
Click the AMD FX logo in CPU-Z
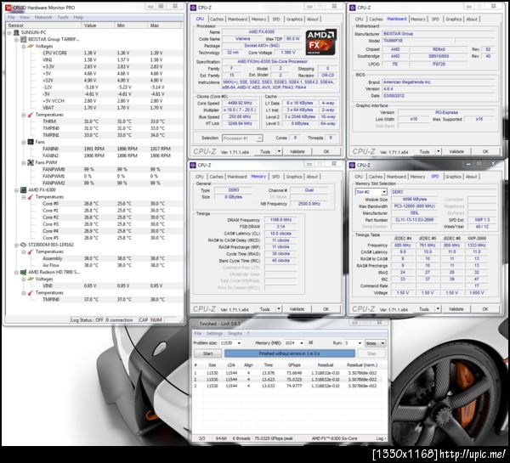pyautogui.click(x=320, y=42)
